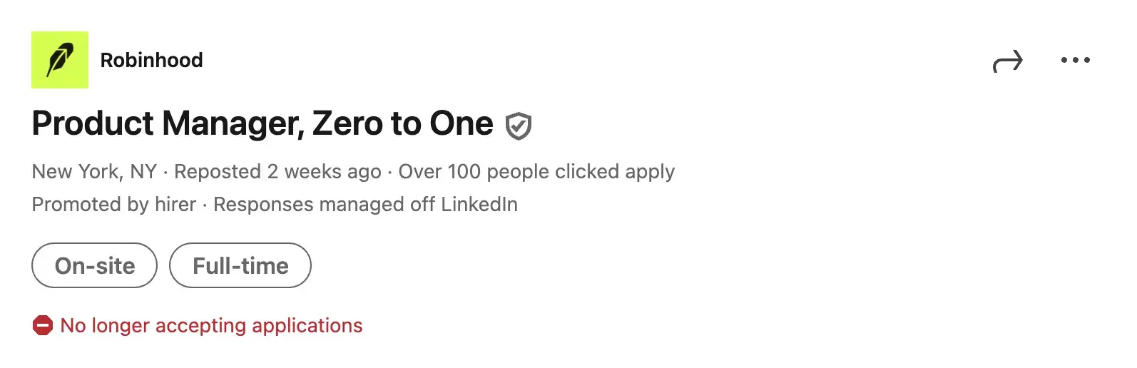Click the red no-entry status icon
Screen dimensions: 1137x368
(43, 326)
